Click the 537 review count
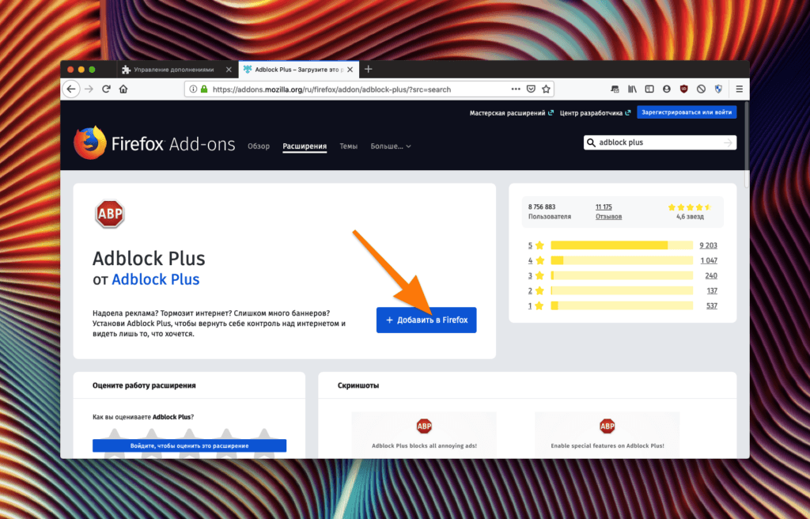 [x=712, y=305]
